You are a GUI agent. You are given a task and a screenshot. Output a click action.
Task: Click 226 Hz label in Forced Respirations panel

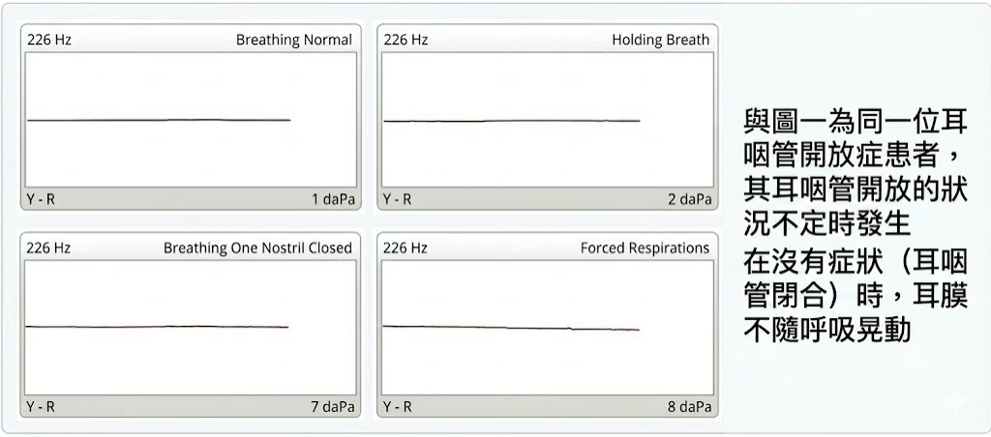[405, 248]
